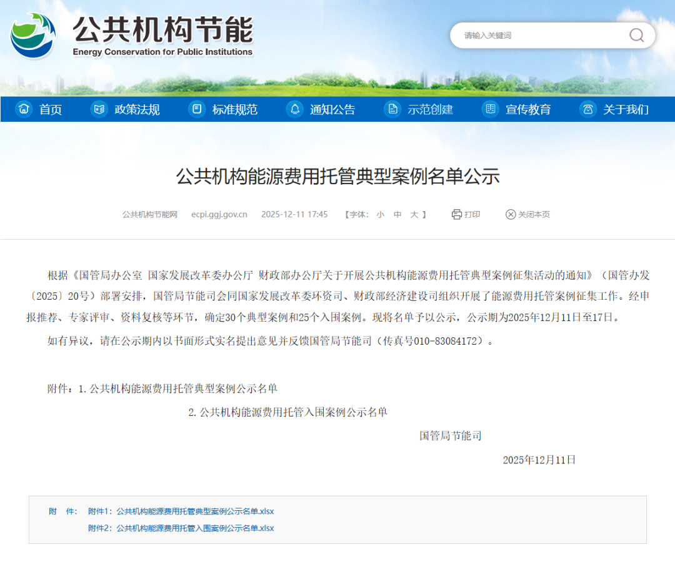Click the bell icon next to 通知公告

pos(294,109)
